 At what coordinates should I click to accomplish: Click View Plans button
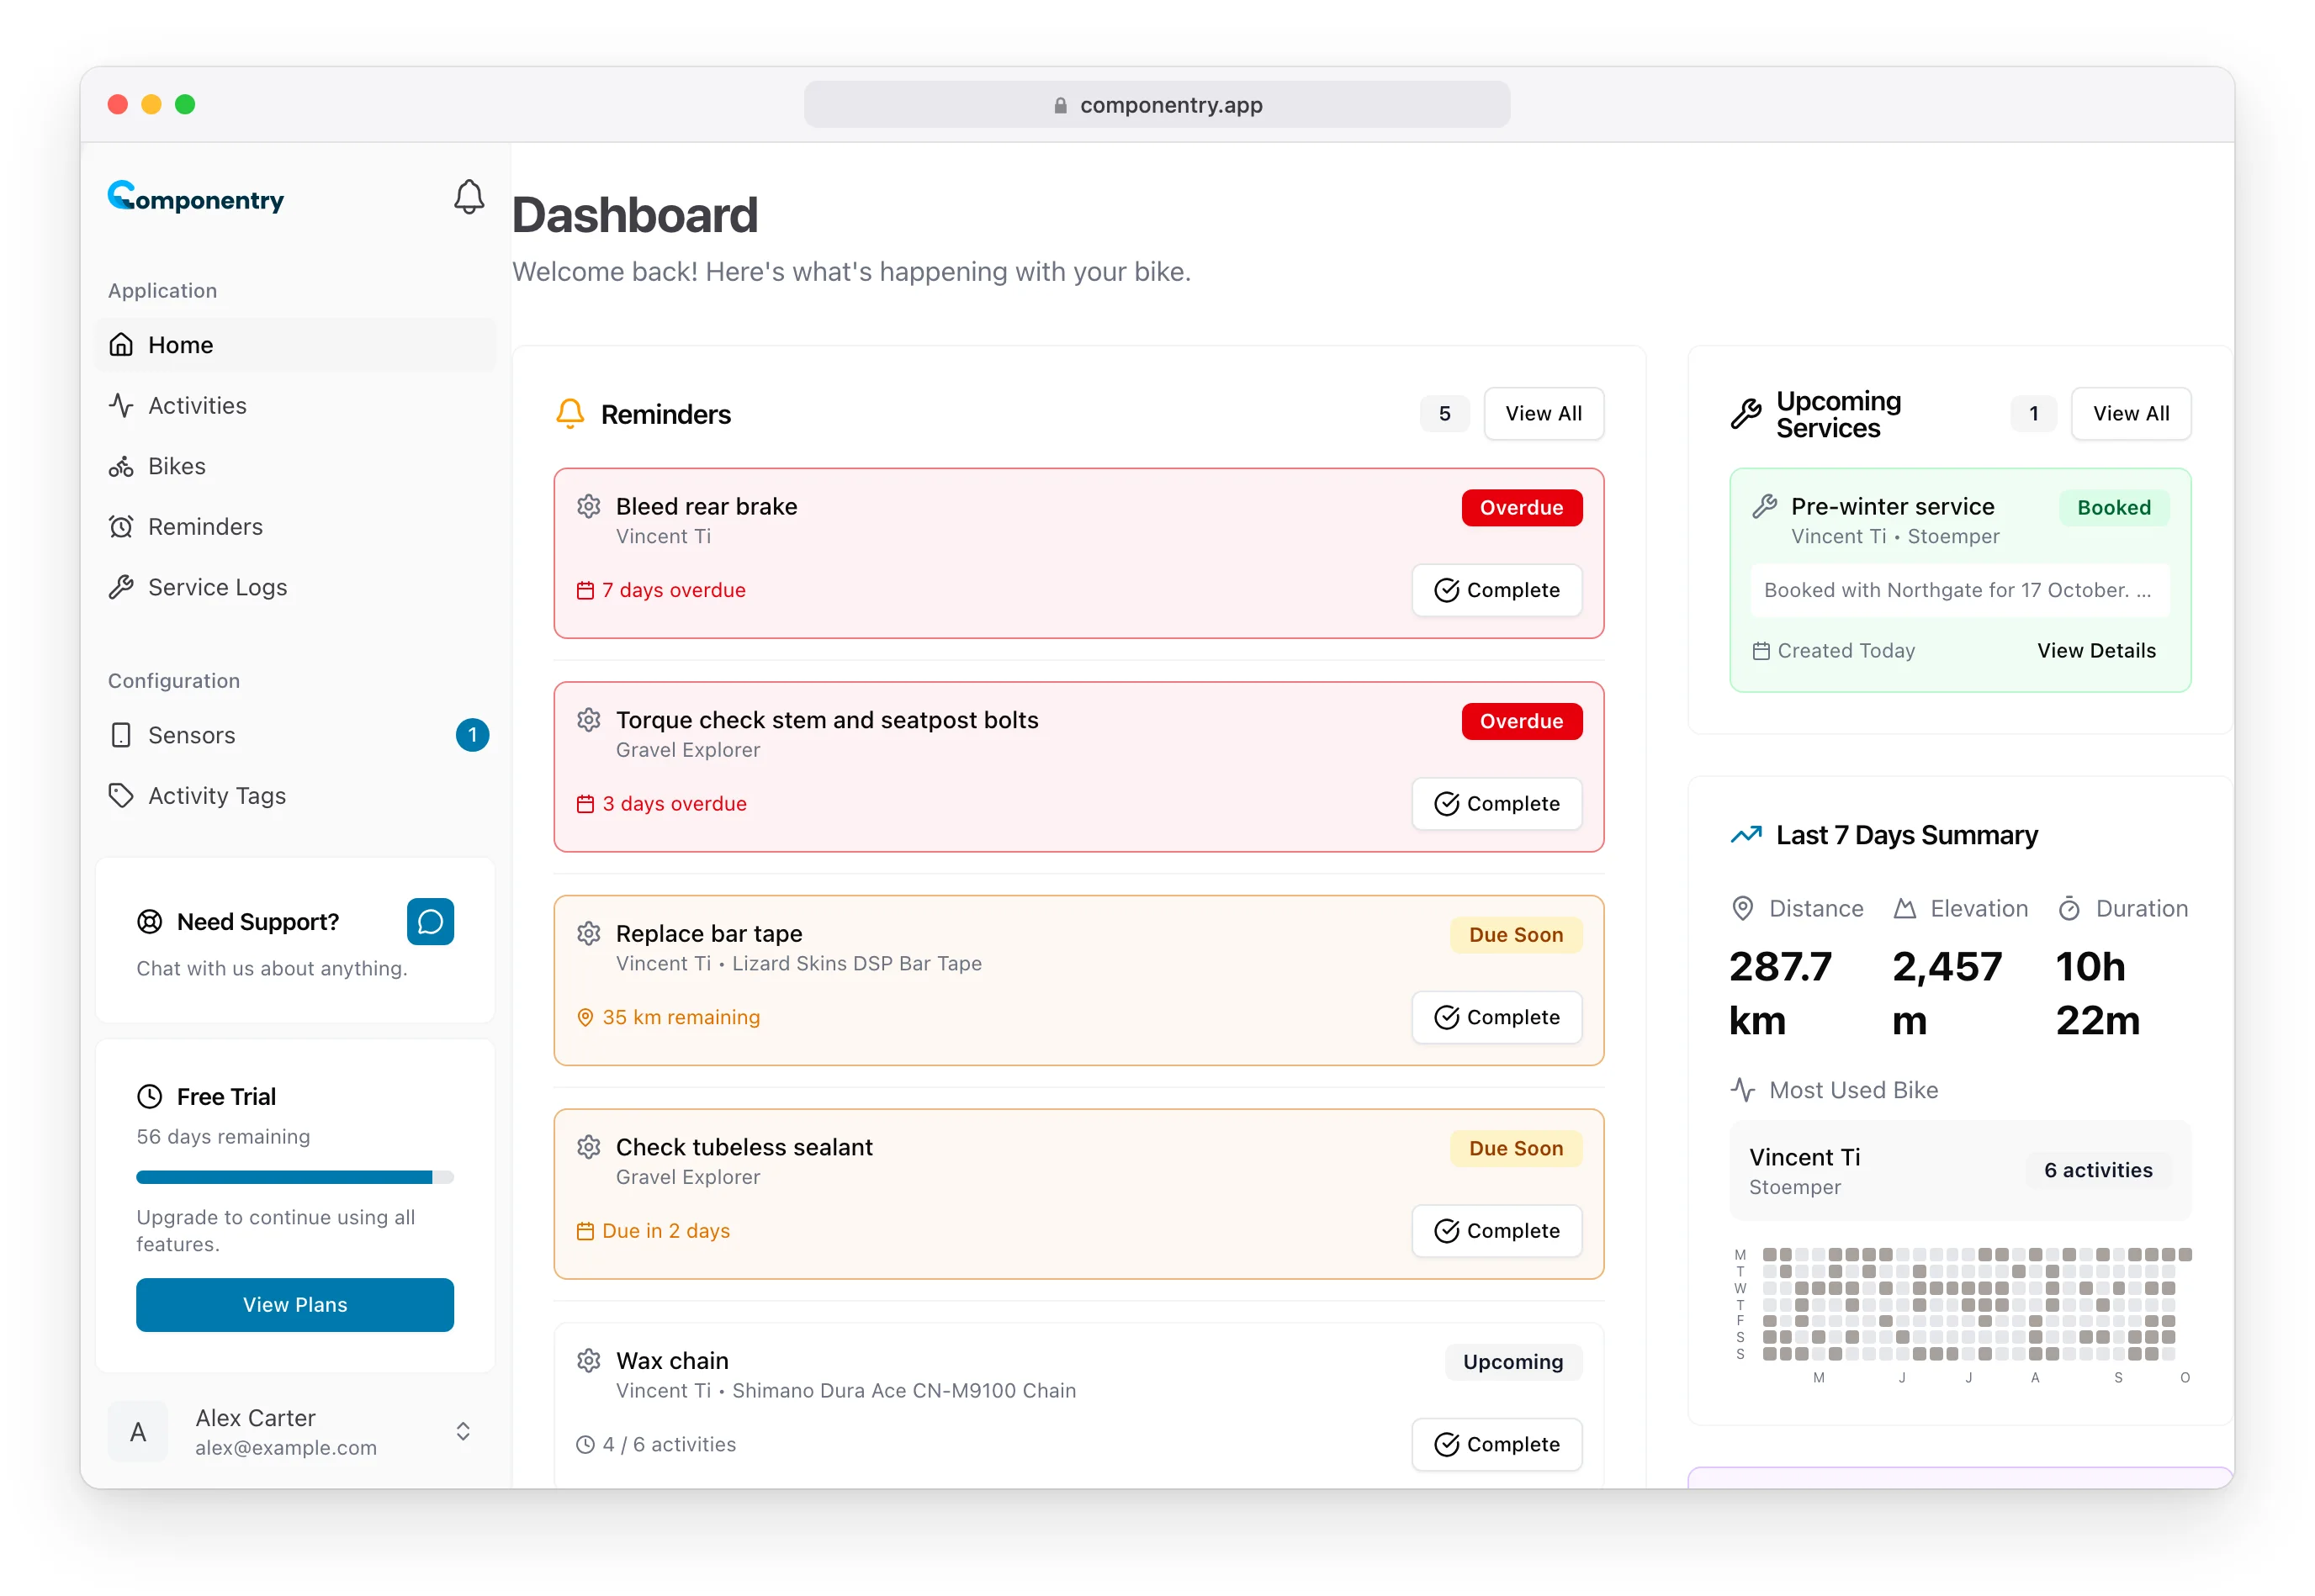point(295,1305)
